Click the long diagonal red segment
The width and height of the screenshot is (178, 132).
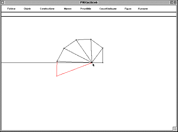coord(74,69)
